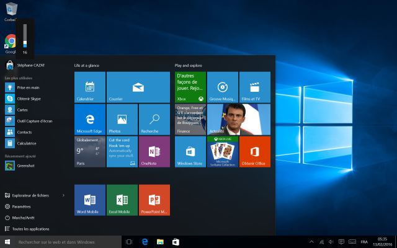Viewport: 397px width, 248px height.
Task: Open Obtenir Skype from list
Action: [x=35, y=99]
